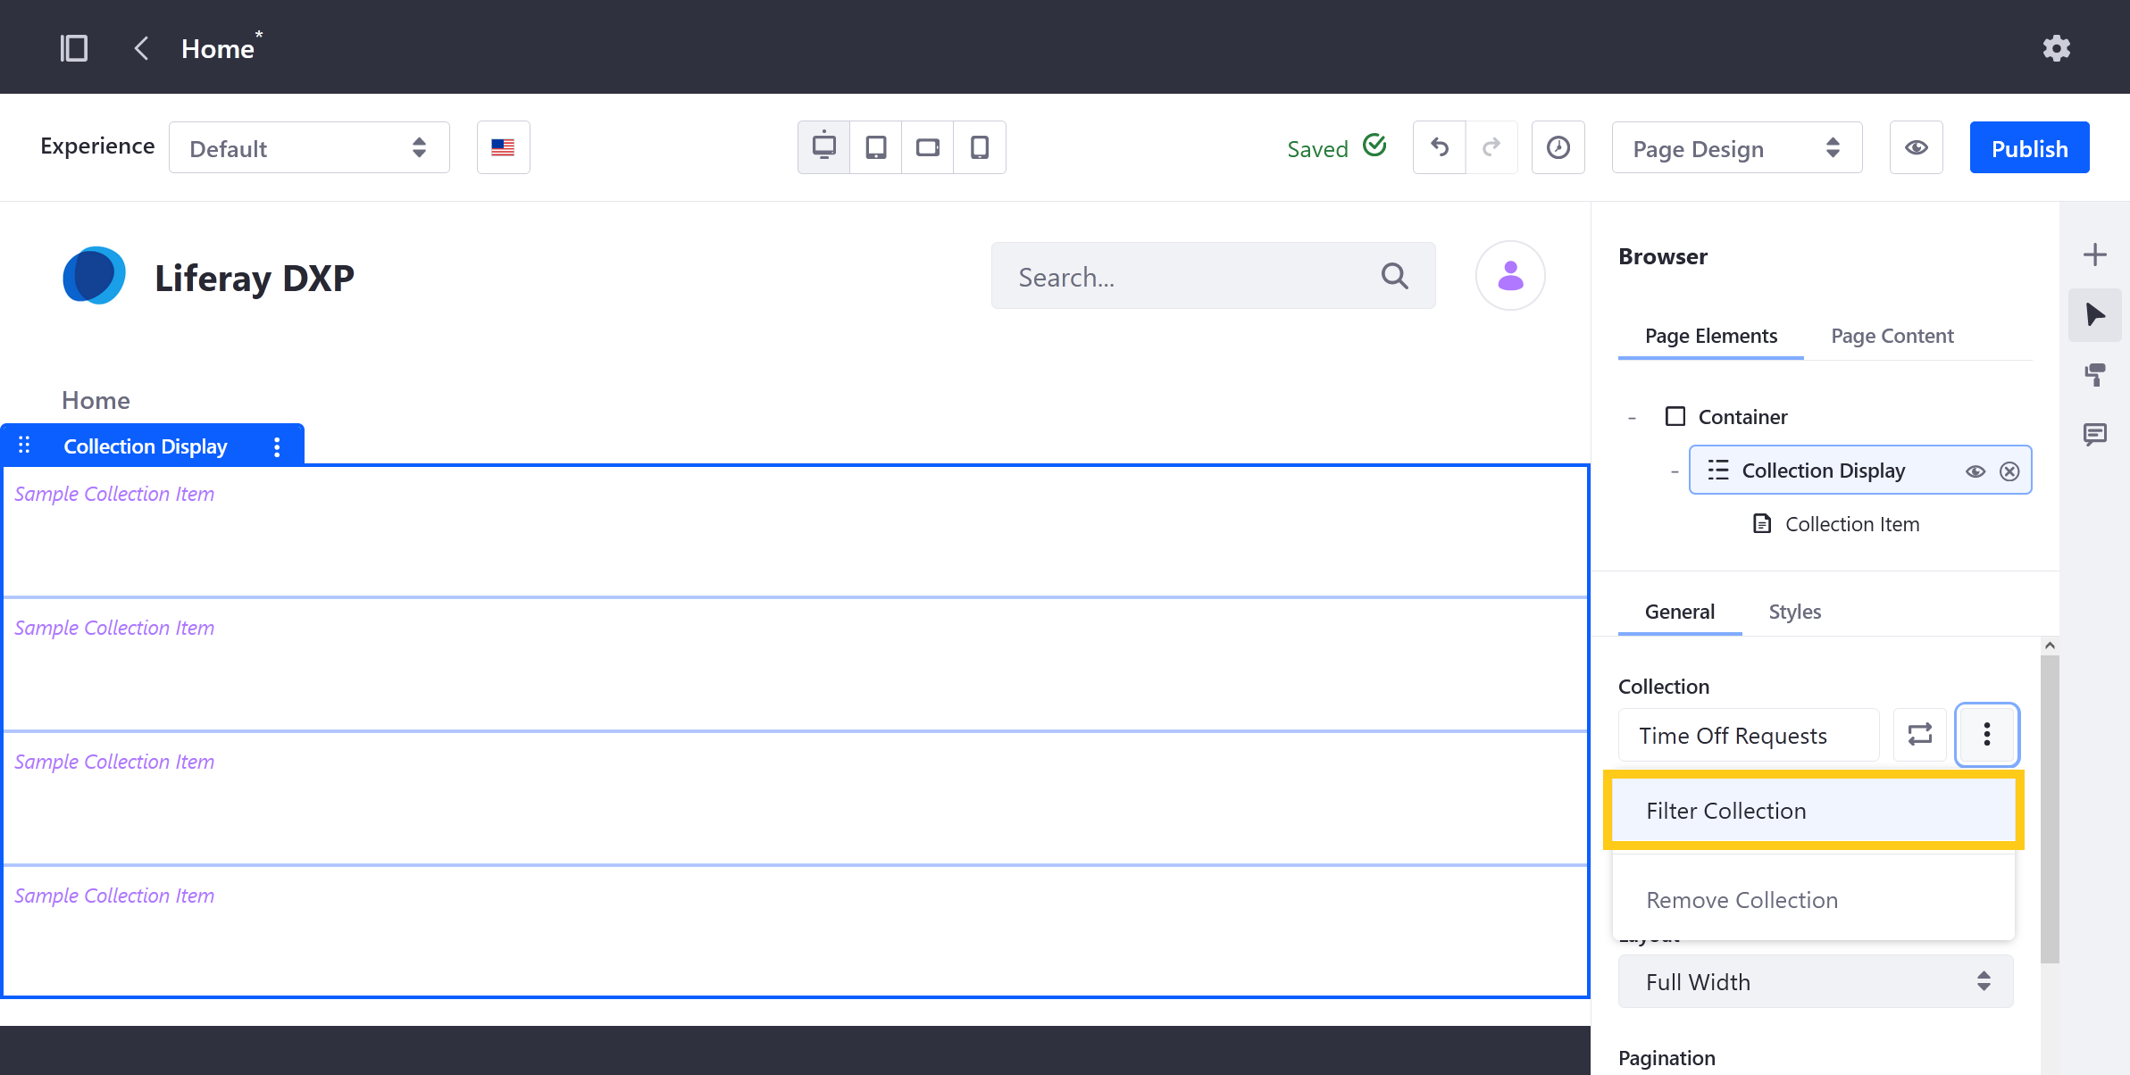The height and width of the screenshot is (1075, 2130).
Task: Select the second Sample Collection Item
Action: tap(796, 664)
